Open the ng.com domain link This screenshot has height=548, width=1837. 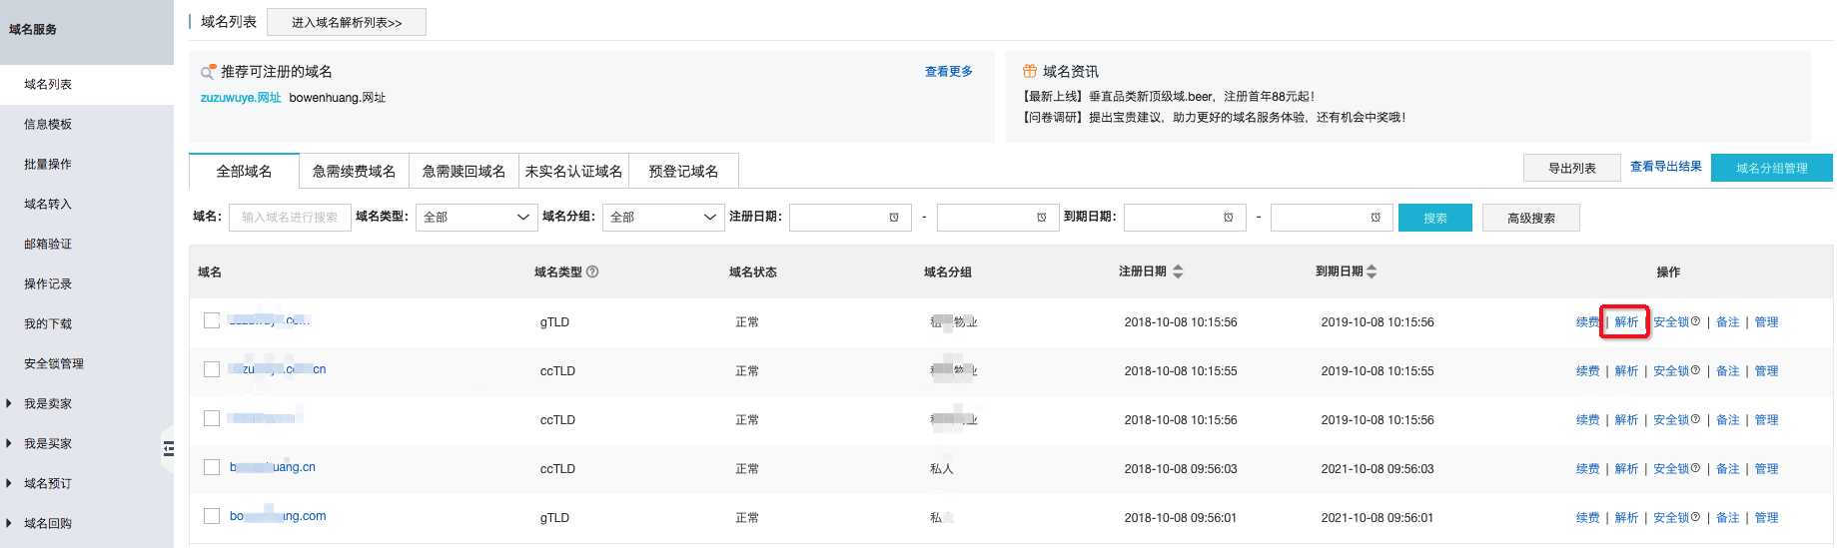click(x=278, y=516)
